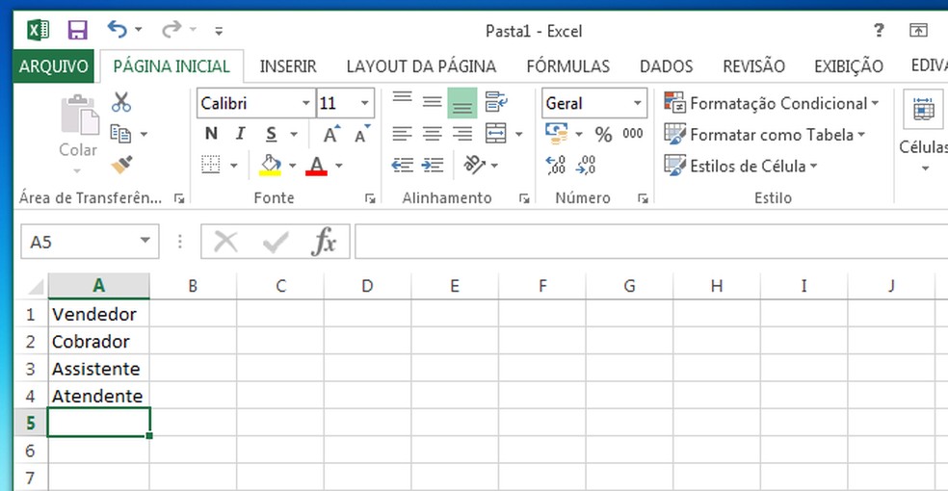Switch to LAYOUT DA PÁGINA tab

(x=421, y=65)
